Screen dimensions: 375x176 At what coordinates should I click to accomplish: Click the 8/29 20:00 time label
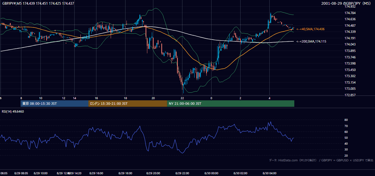153,173
